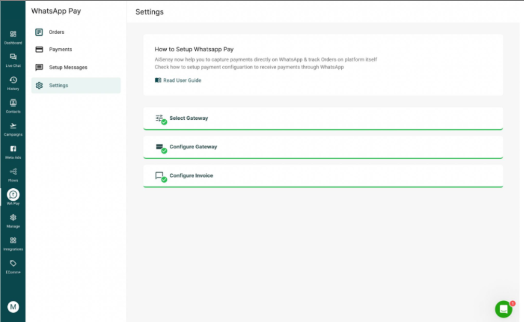
Task: Click the text starting 'Check how to setup payment'
Action: (249, 67)
